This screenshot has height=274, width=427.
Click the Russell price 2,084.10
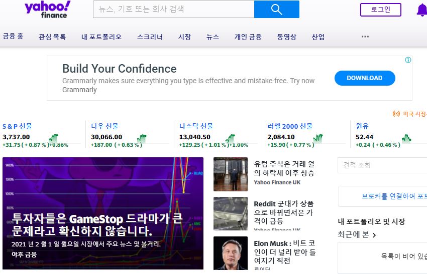pyautogui.click(x=281, y=137)
